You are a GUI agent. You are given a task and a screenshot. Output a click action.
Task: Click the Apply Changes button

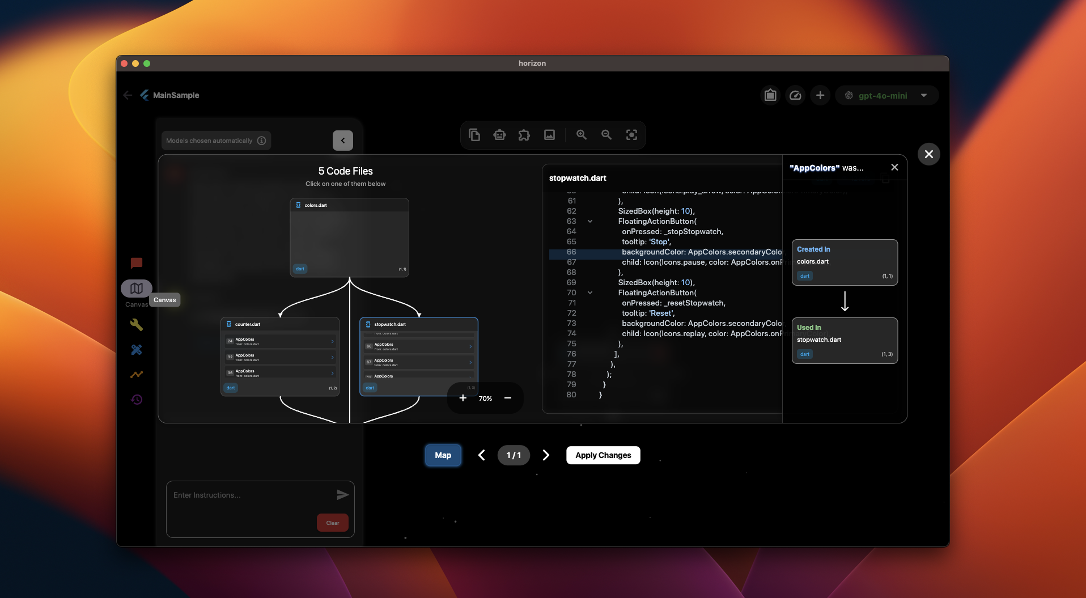click(x=603, y=455)
